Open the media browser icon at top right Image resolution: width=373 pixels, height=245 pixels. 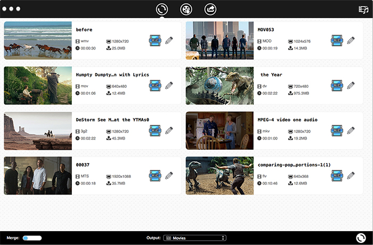tap(364, 9)
